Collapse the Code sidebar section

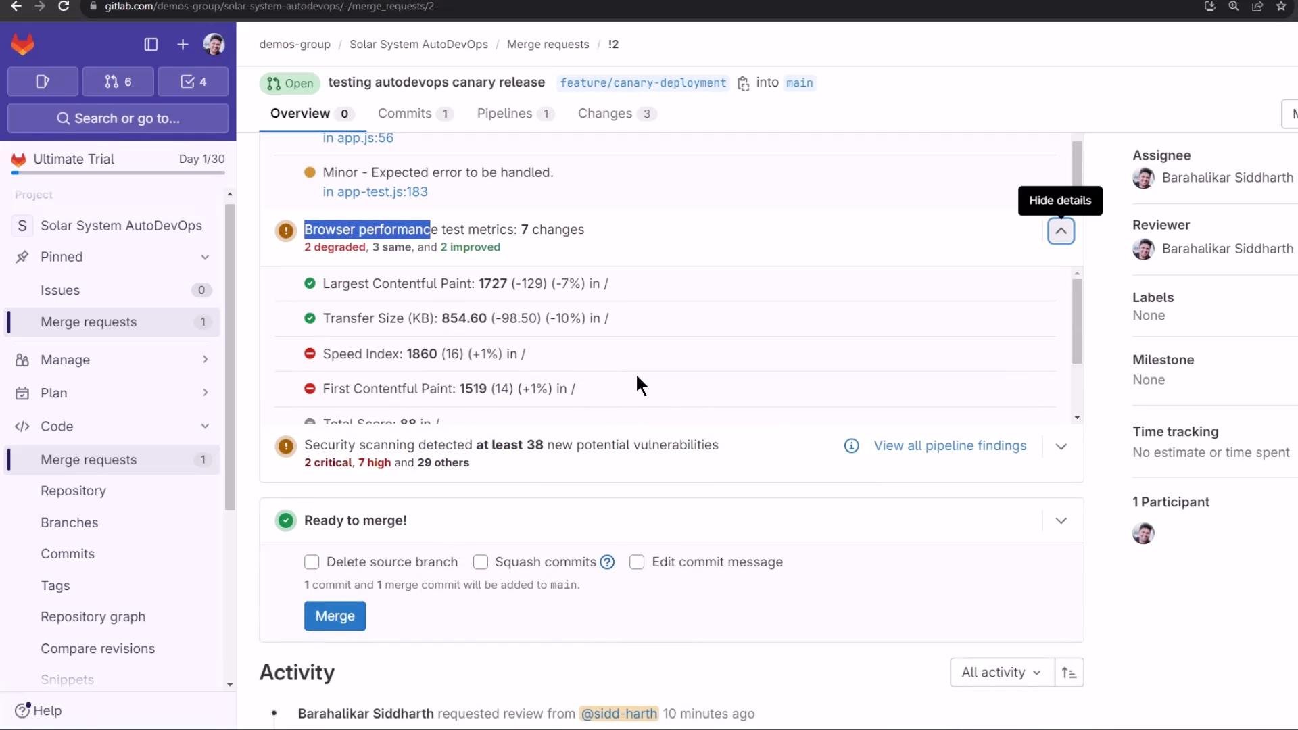pyautogui.click(x=205, y=427)
